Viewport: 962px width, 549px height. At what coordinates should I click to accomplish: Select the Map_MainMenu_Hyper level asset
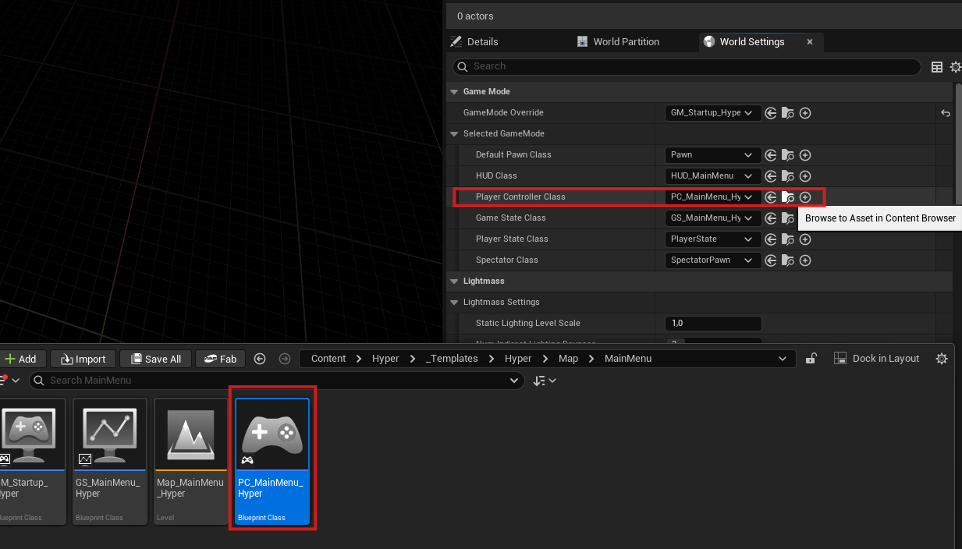tap(191, 461)
